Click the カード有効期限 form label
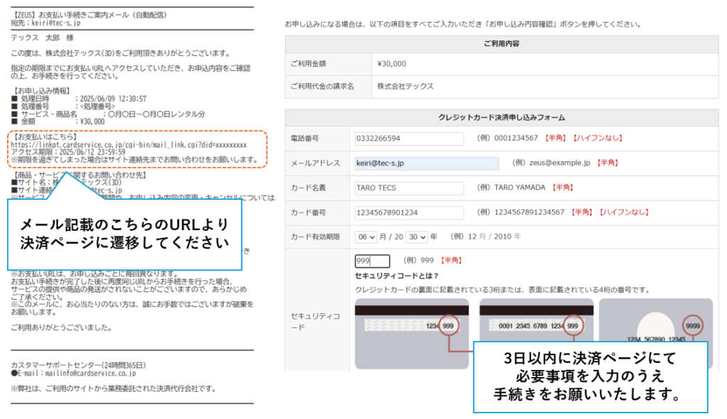The image size is (727, 419). [x=315, y=236]
